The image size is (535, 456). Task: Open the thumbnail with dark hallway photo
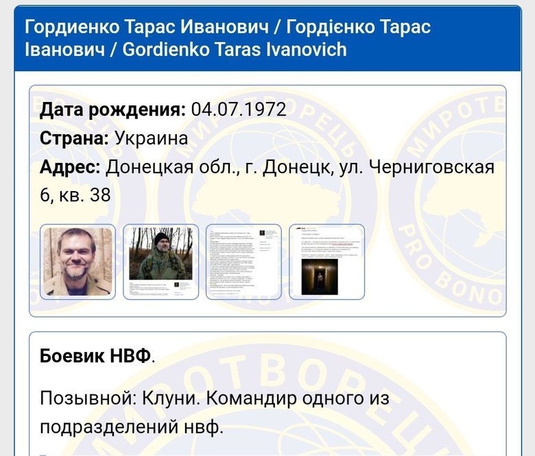coord(326,262)
